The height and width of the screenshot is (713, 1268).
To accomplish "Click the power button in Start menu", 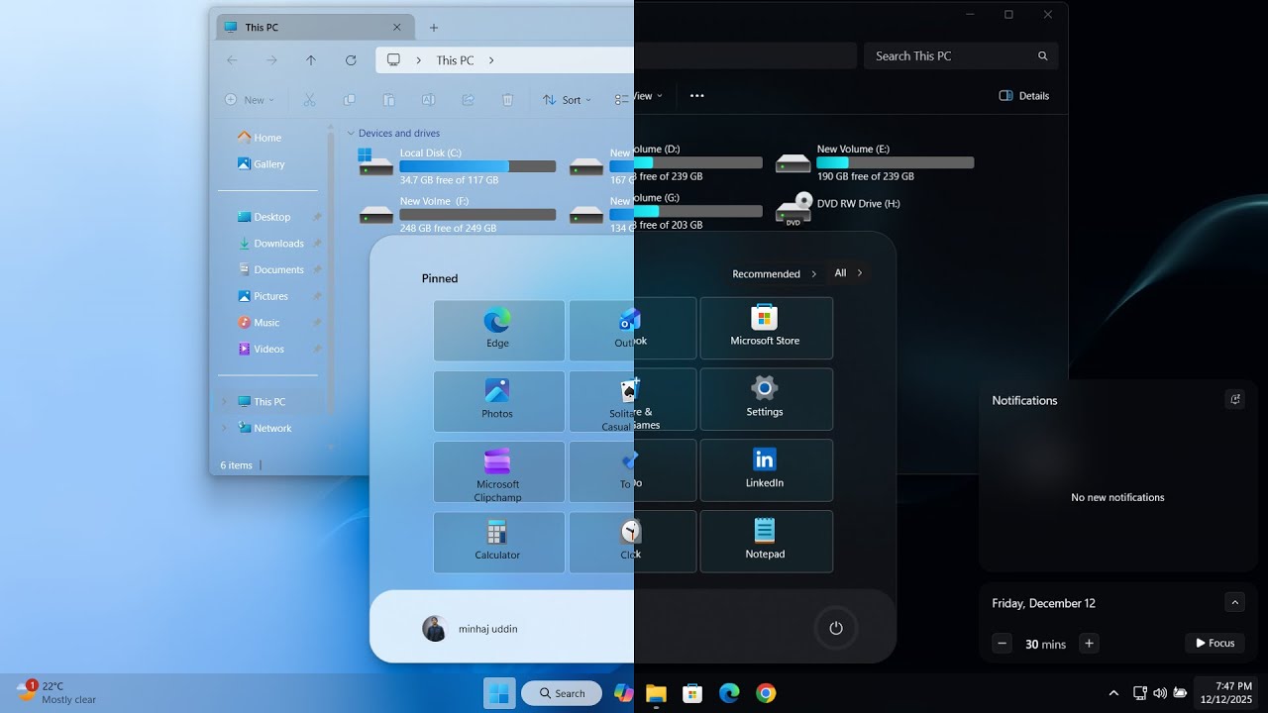I will 836,628.
